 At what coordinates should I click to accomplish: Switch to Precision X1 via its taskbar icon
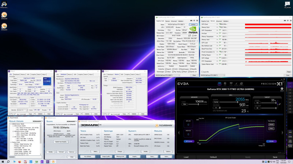(x=42, y=162)
